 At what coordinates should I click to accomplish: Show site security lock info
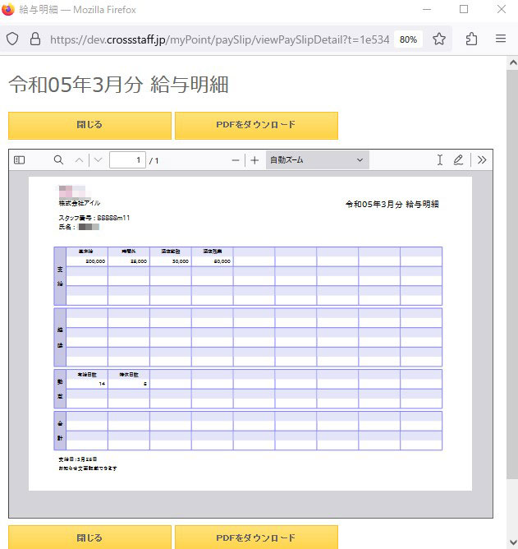[35, 39]
